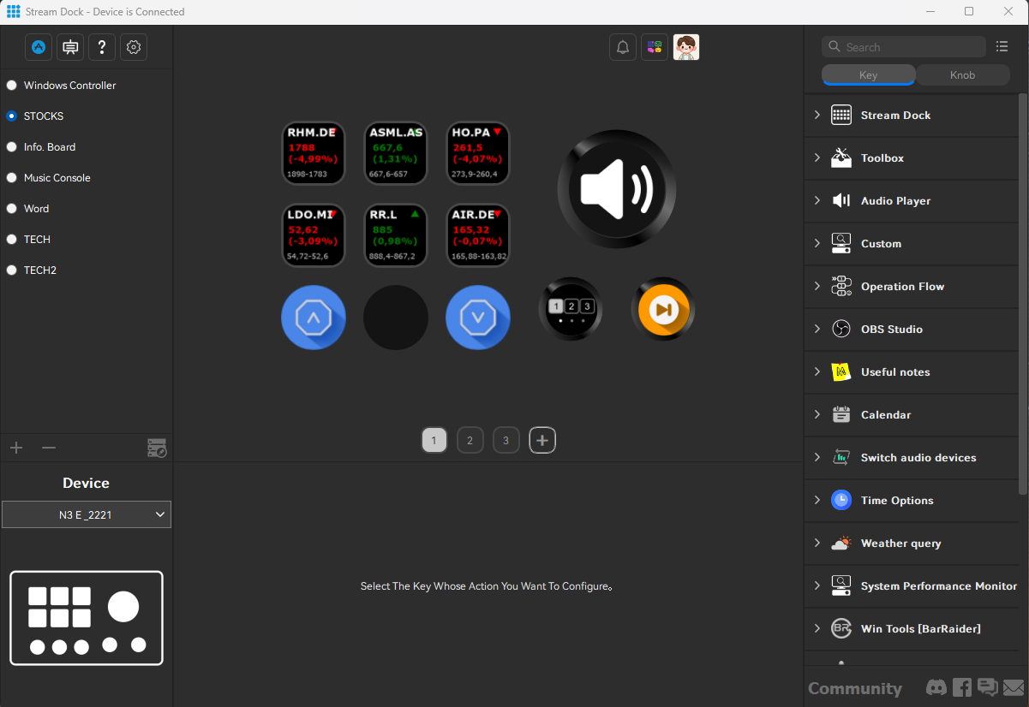Click the help question mark icon

click(102, 48)
